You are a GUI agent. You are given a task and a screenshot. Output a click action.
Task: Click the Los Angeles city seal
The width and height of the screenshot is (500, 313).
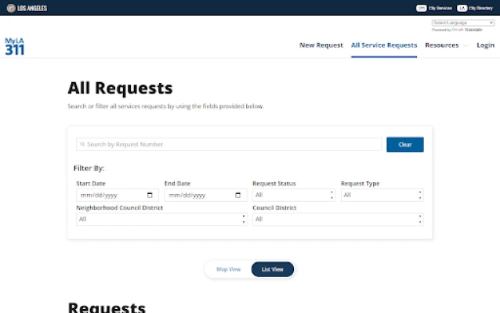tap(10, 8)
